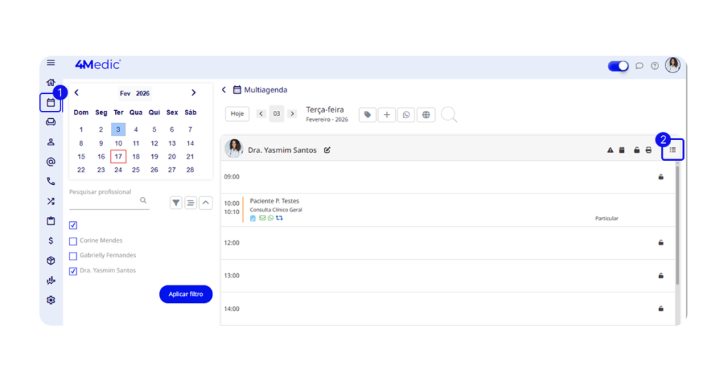Open the phone icon in sidebar
Image resolution: width=728 pixels, height=382 pixels.
[50, 181]
